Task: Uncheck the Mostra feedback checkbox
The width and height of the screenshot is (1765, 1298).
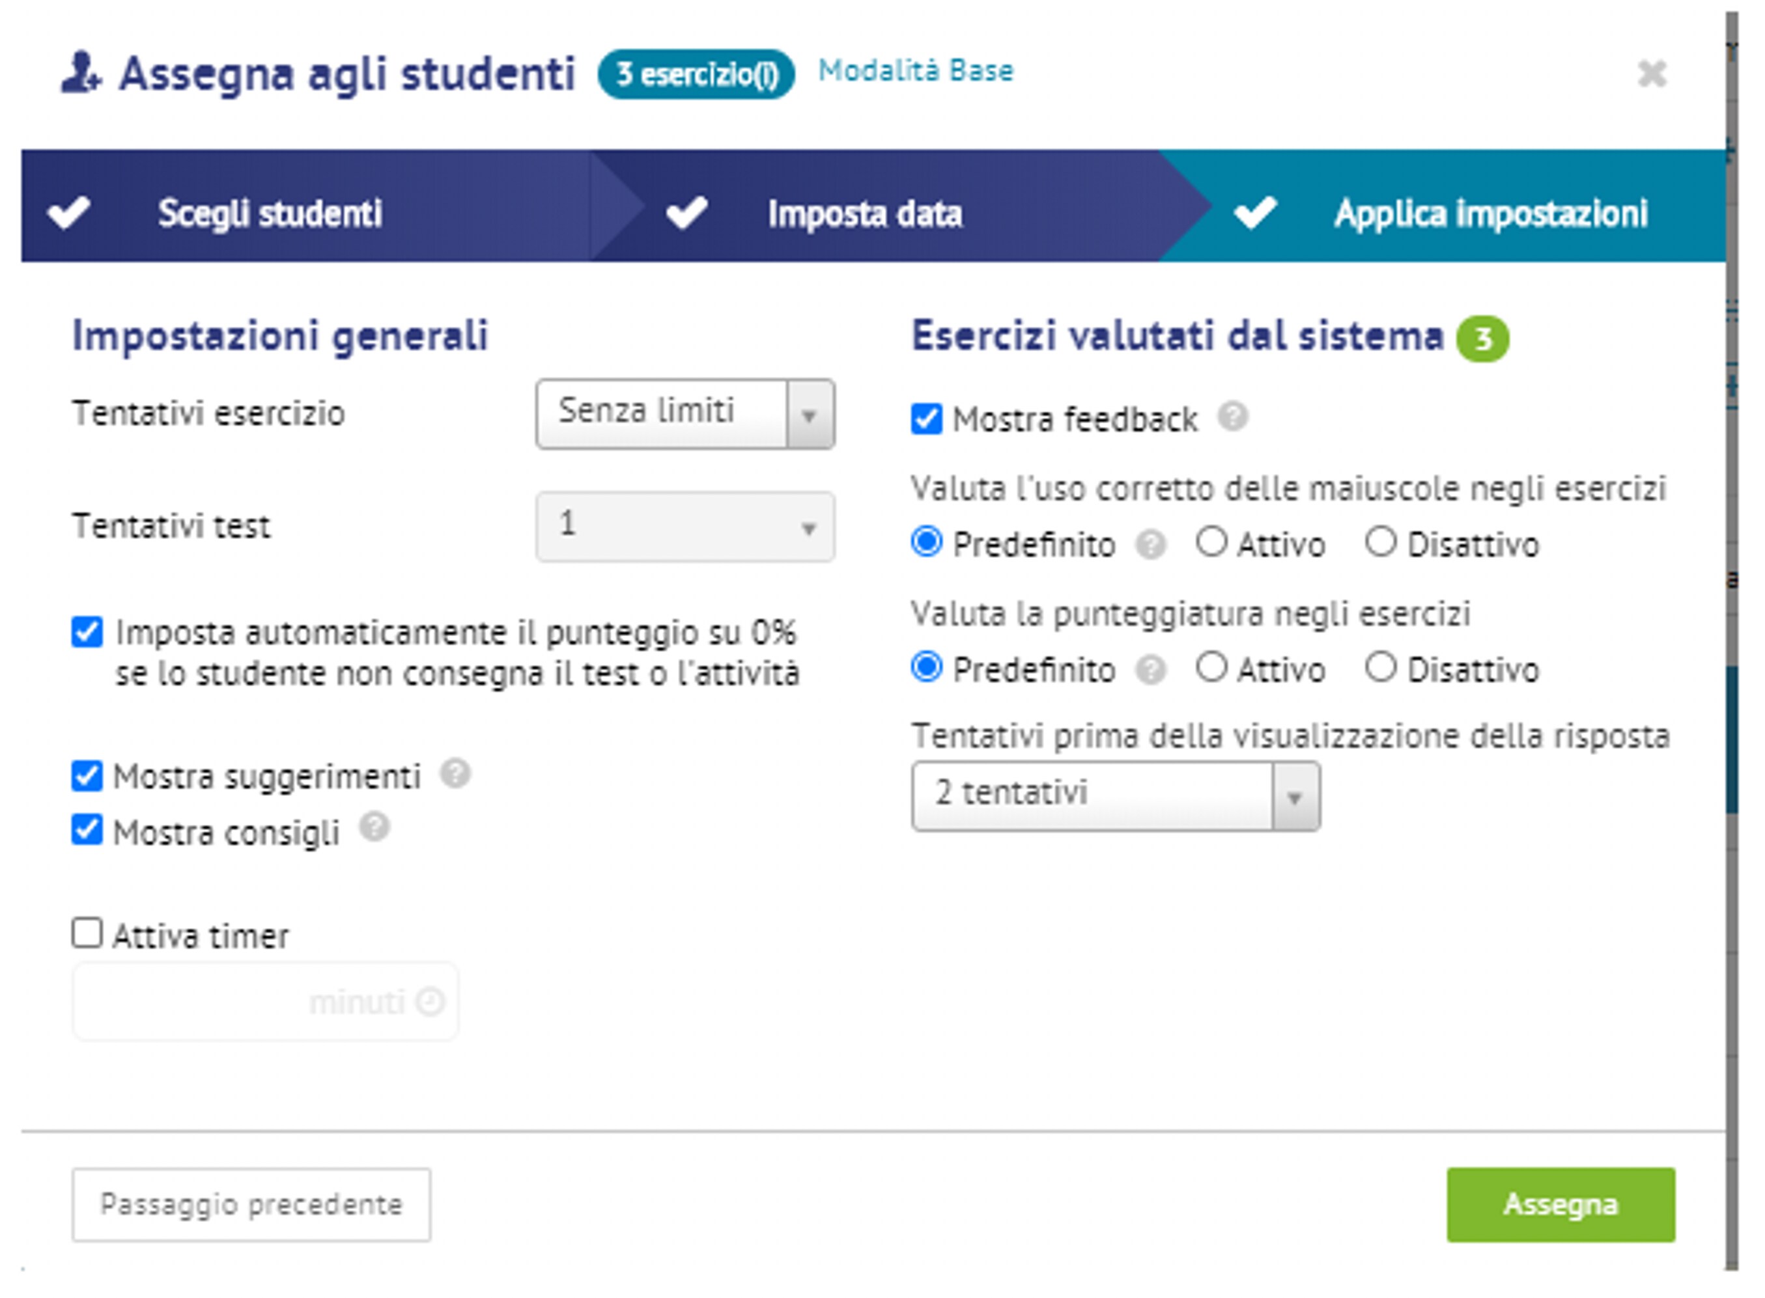Action: pyautogui.click(x=926, y=419)
